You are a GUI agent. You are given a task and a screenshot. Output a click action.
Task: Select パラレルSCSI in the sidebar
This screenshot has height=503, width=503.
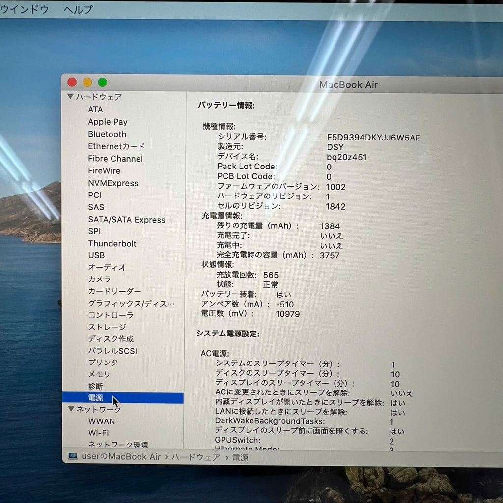click(112, 351)
